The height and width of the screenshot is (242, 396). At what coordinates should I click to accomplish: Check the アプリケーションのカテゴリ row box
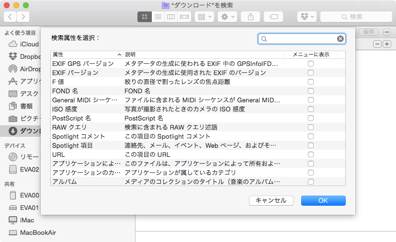point(311,173)
